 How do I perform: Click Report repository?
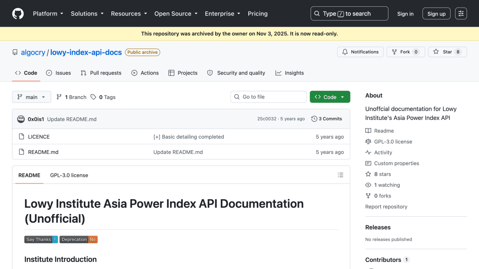(386, 206)
